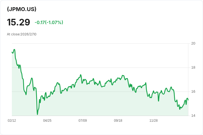The height and width of the screenshot is (135, 203).
Task: Click the 18 label on the price axis
Action: click(193, 67)
